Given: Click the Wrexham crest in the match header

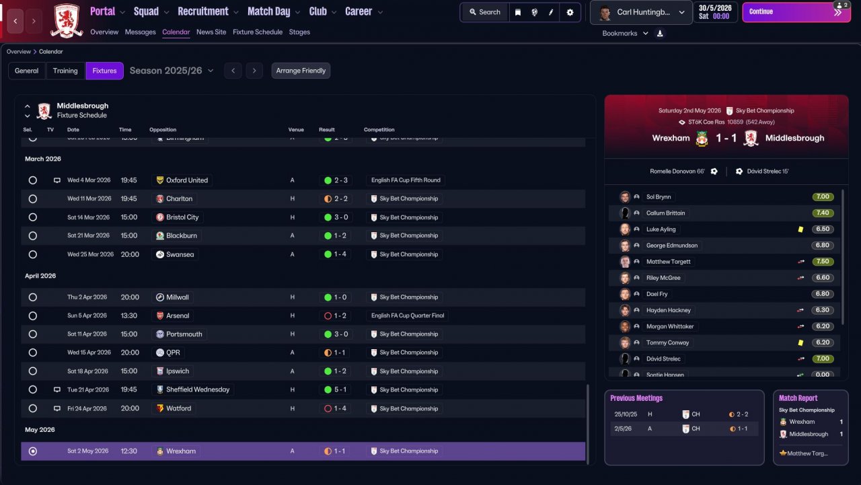Looking at the screenshot, I should [x=702, y=139].
